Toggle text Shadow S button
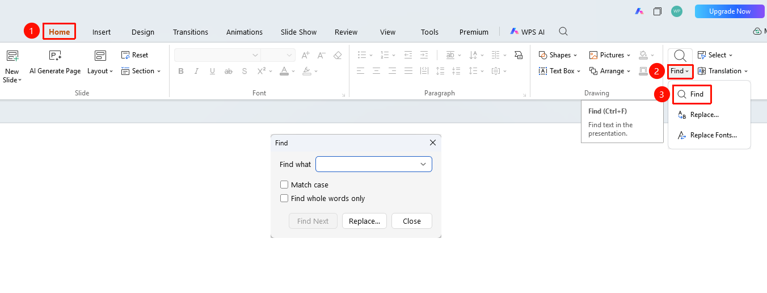Screen dimensions: 767x293 (x=245, y=71)
